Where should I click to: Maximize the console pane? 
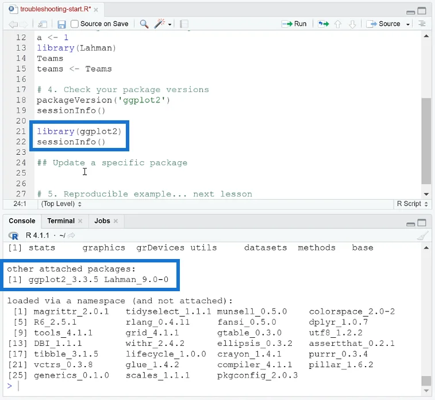click(x=422, y=223)
